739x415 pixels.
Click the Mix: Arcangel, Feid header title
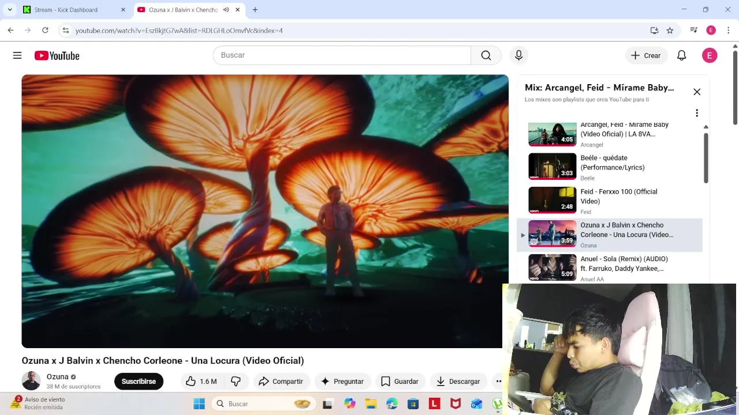tap(599, 88)
